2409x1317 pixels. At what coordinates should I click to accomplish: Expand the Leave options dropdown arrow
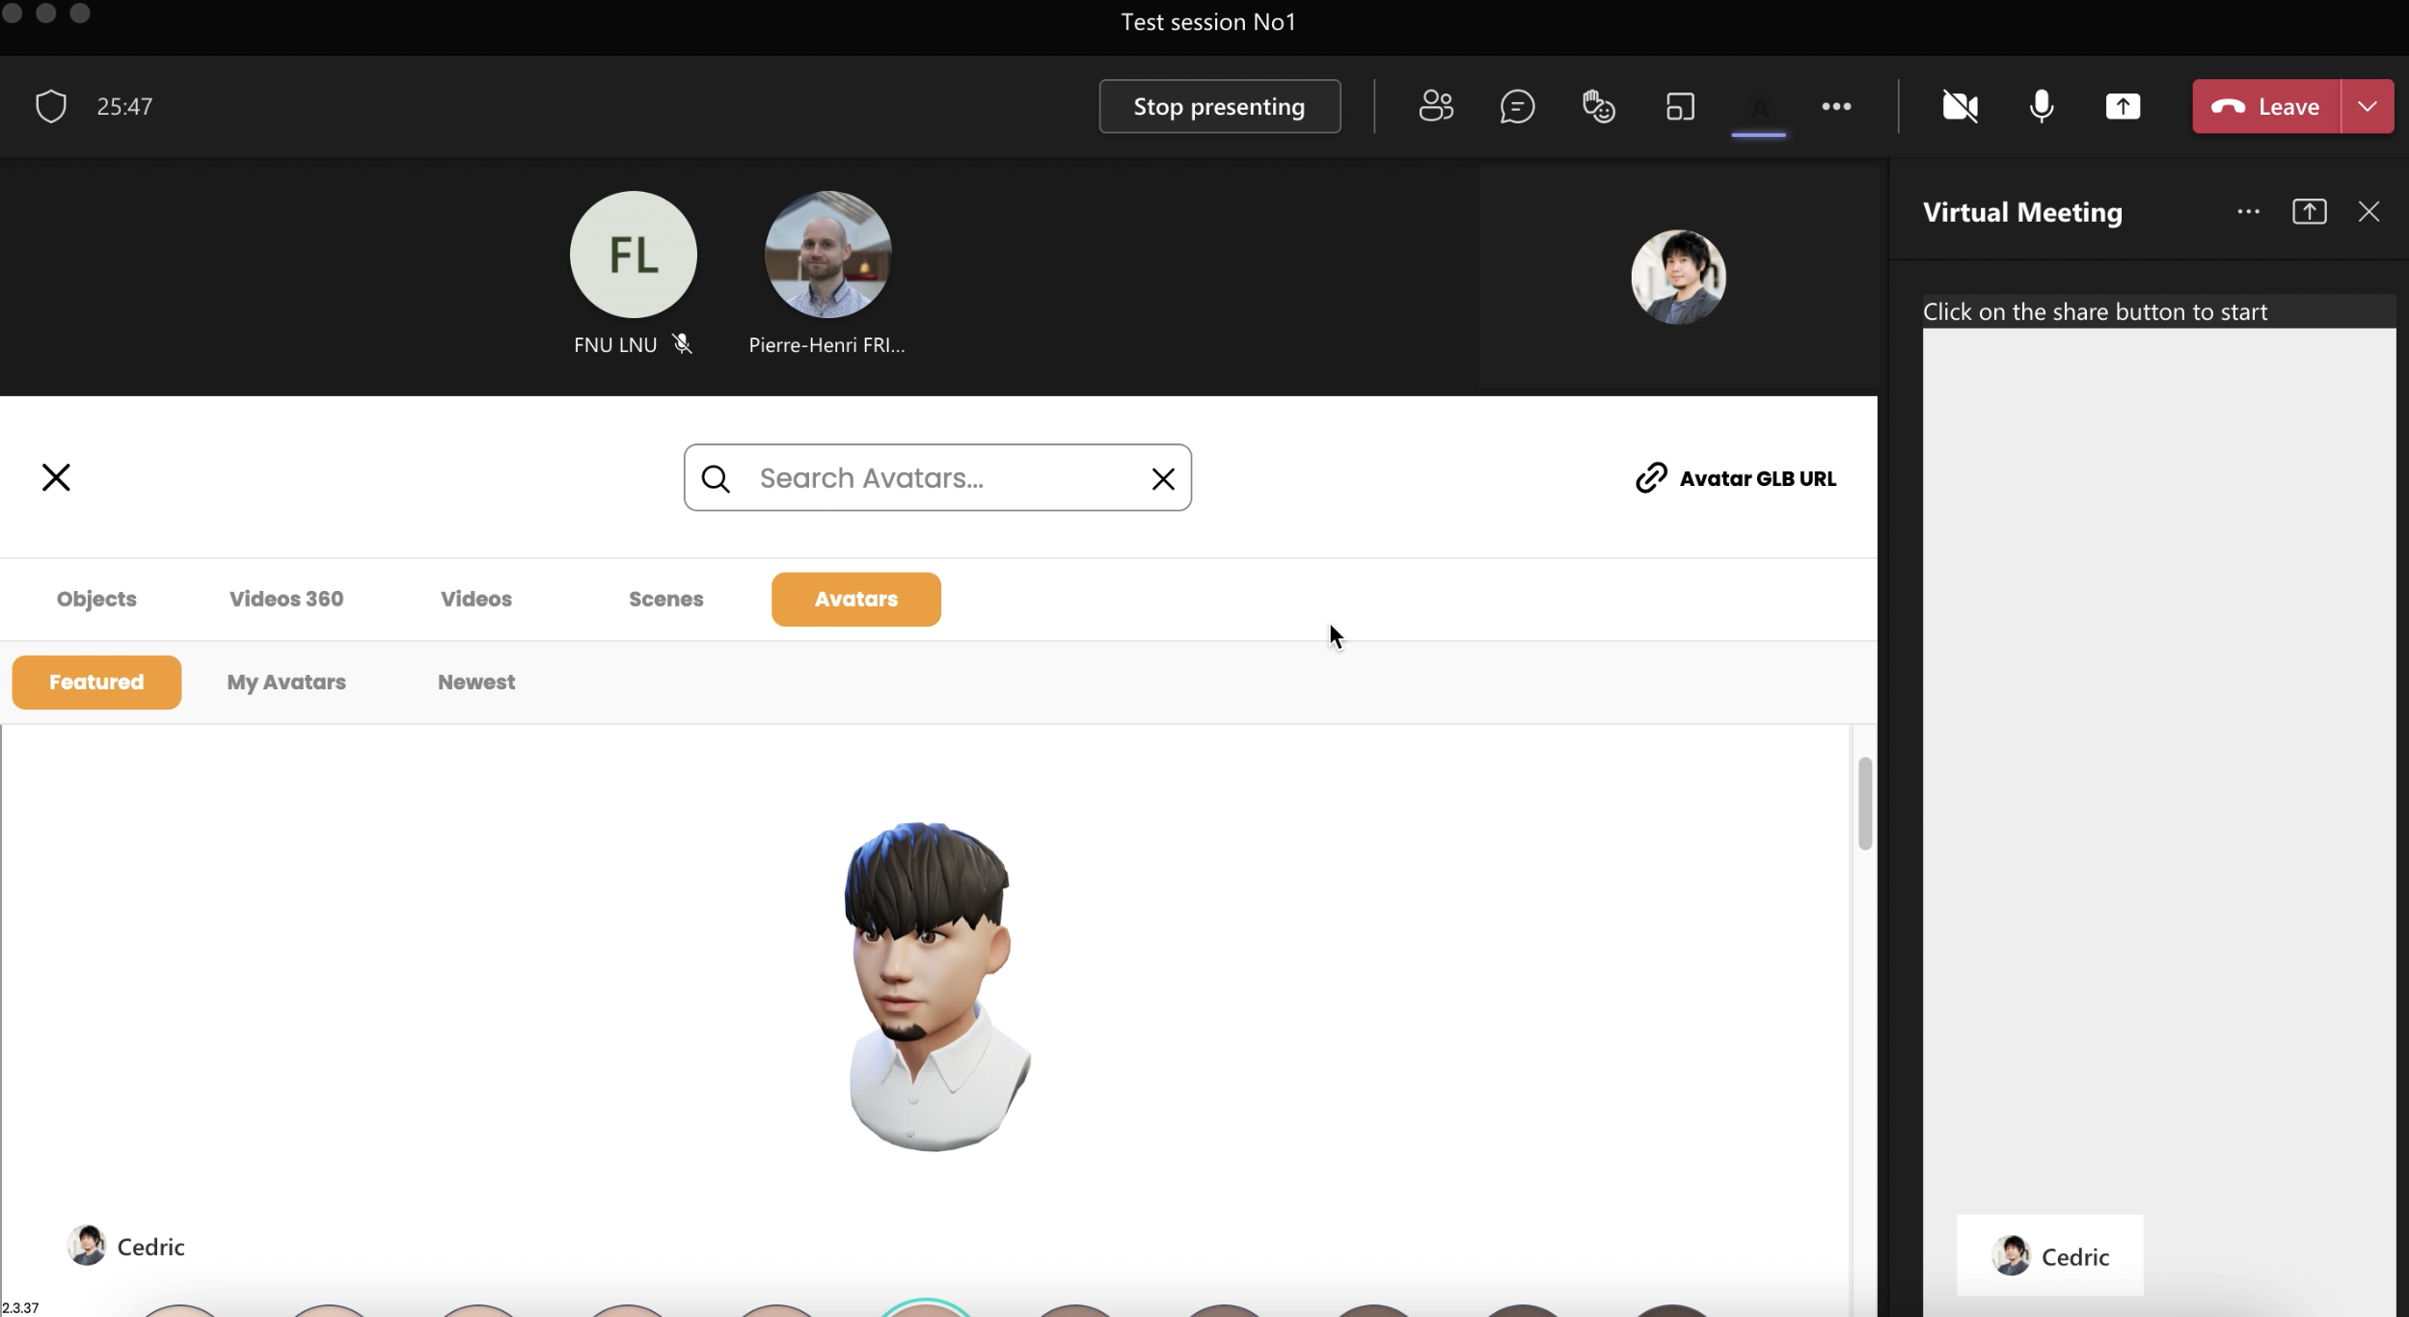[2368, 106]
